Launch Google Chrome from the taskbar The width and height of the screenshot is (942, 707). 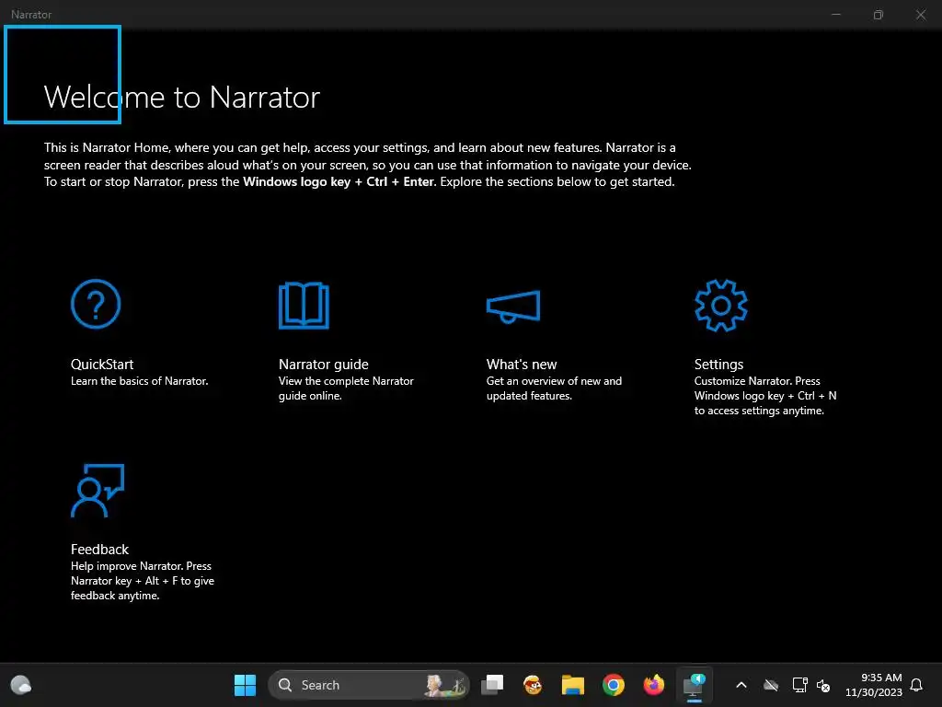click(x=614, y=685)
